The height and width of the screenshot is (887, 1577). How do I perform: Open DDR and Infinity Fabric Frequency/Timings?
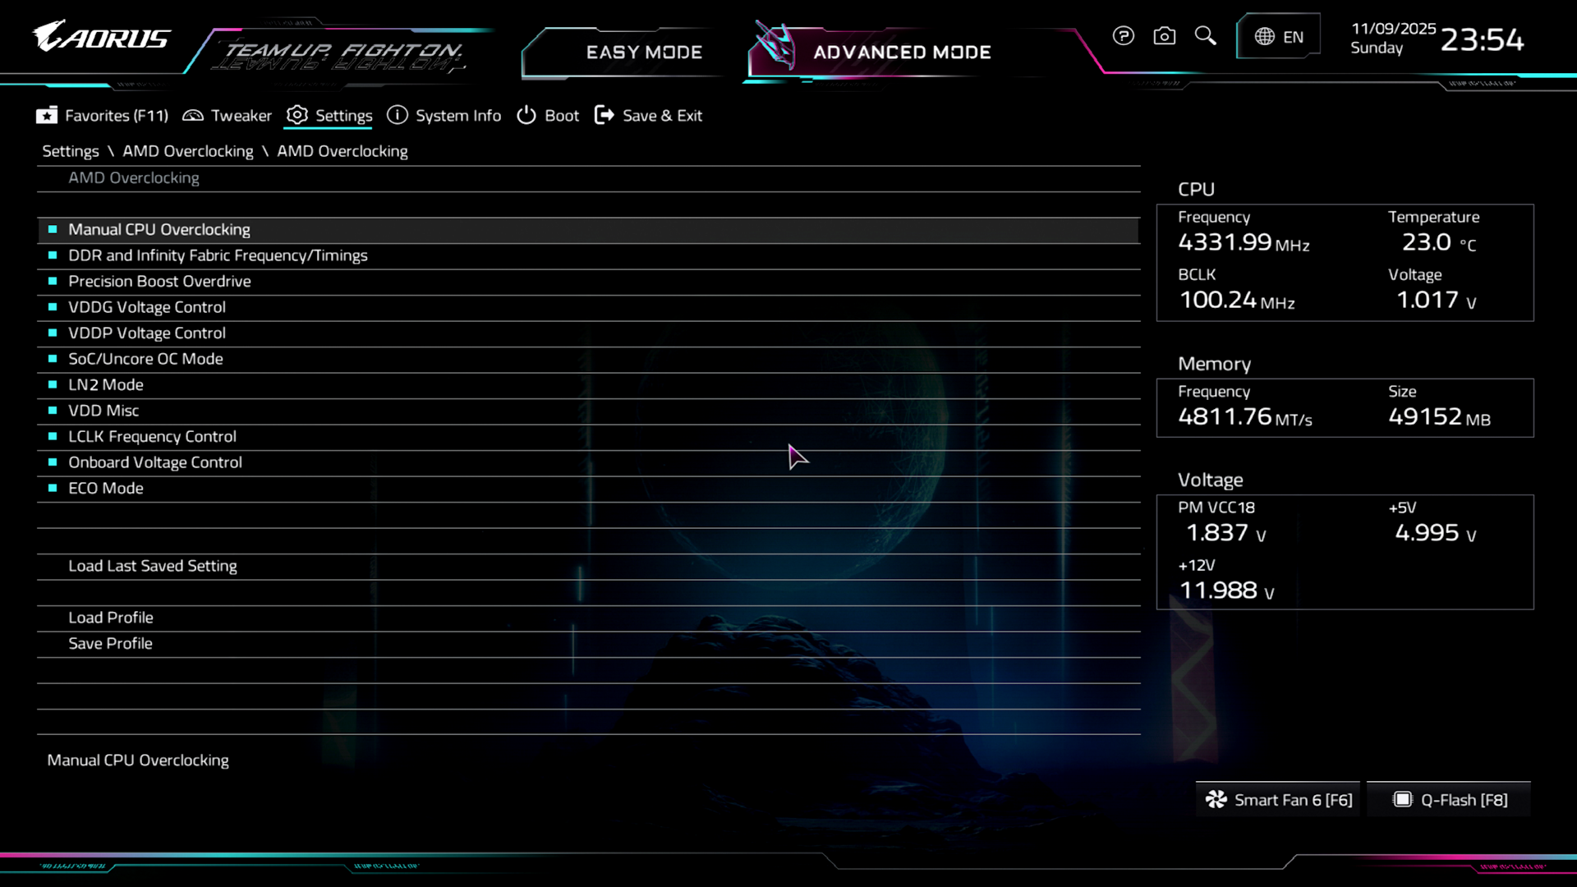(218, 255)
